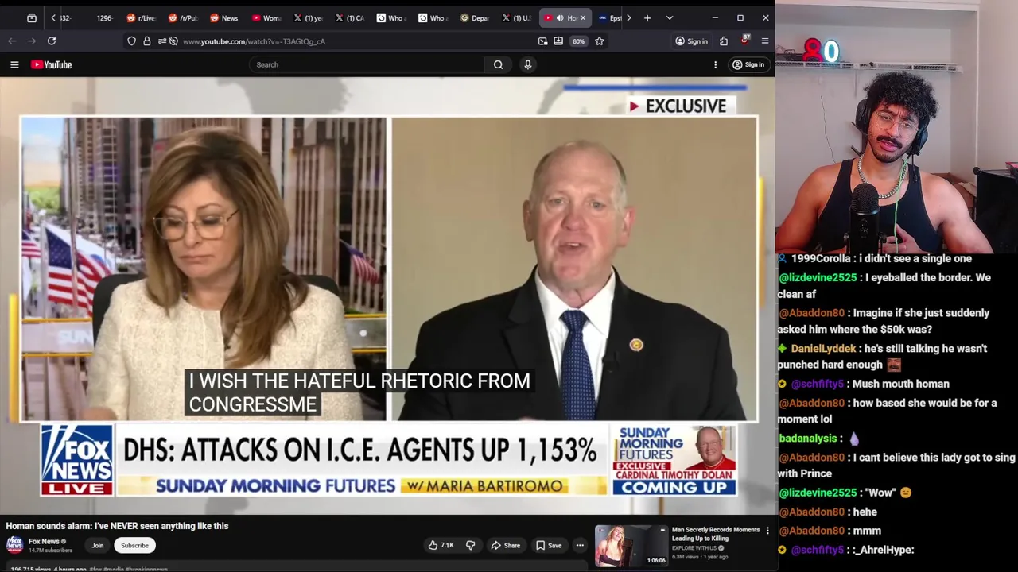Save the video to a playlist
Image resolution: width=1018 pixels, height=572 pixels.
click(549, 545)
